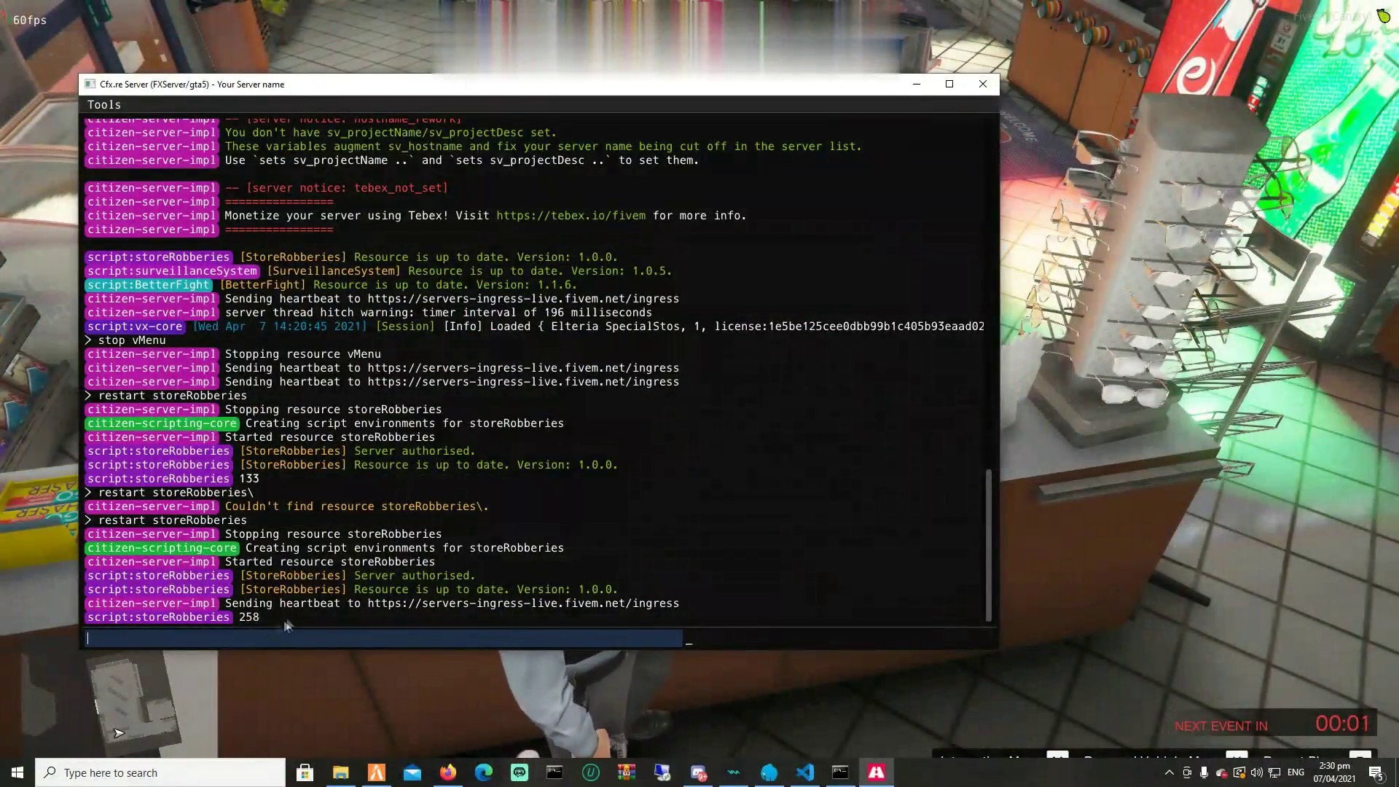Click the console vertical scrollbar thumb
This screenshot has height=787, width=1399.
tap(988, 545)
